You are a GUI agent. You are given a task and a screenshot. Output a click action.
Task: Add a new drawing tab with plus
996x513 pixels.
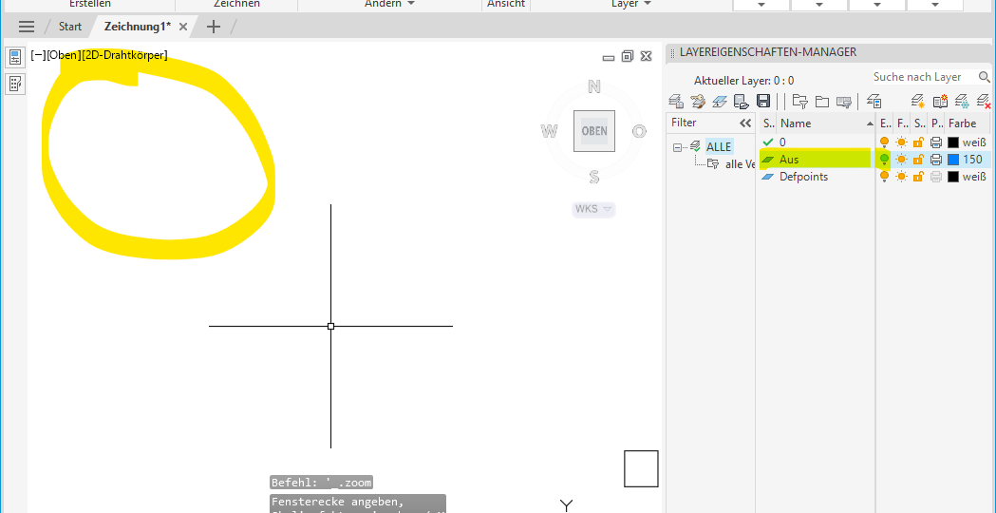click(x=214, y=27)
